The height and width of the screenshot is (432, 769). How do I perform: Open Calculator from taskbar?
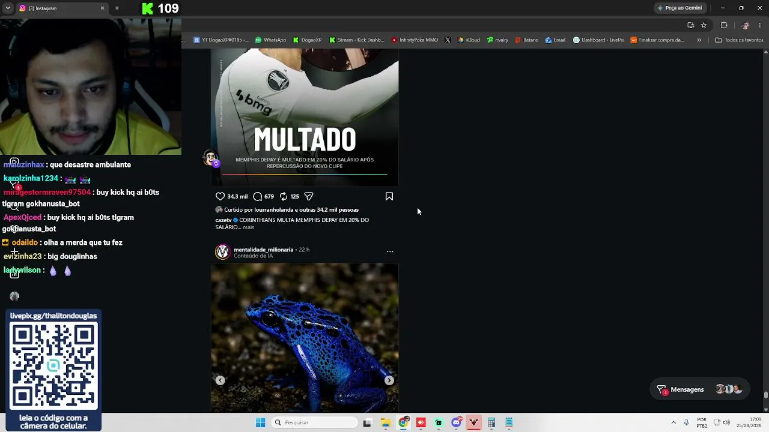pyautogui.click(x=491, y=422)
